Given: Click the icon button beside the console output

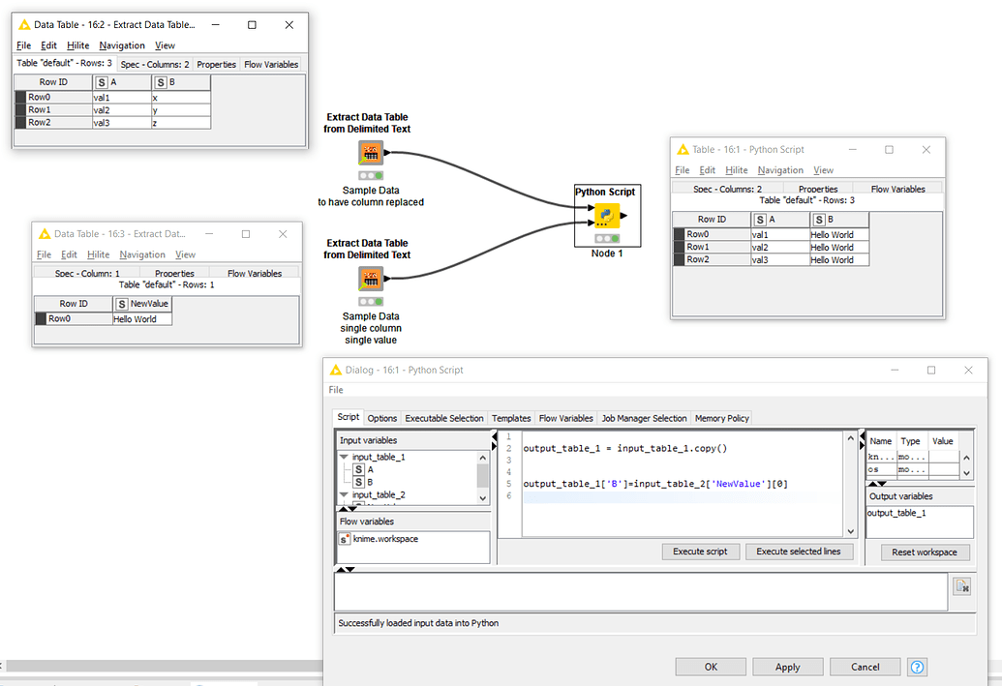Looking at the screenshot, I should 961,585.
